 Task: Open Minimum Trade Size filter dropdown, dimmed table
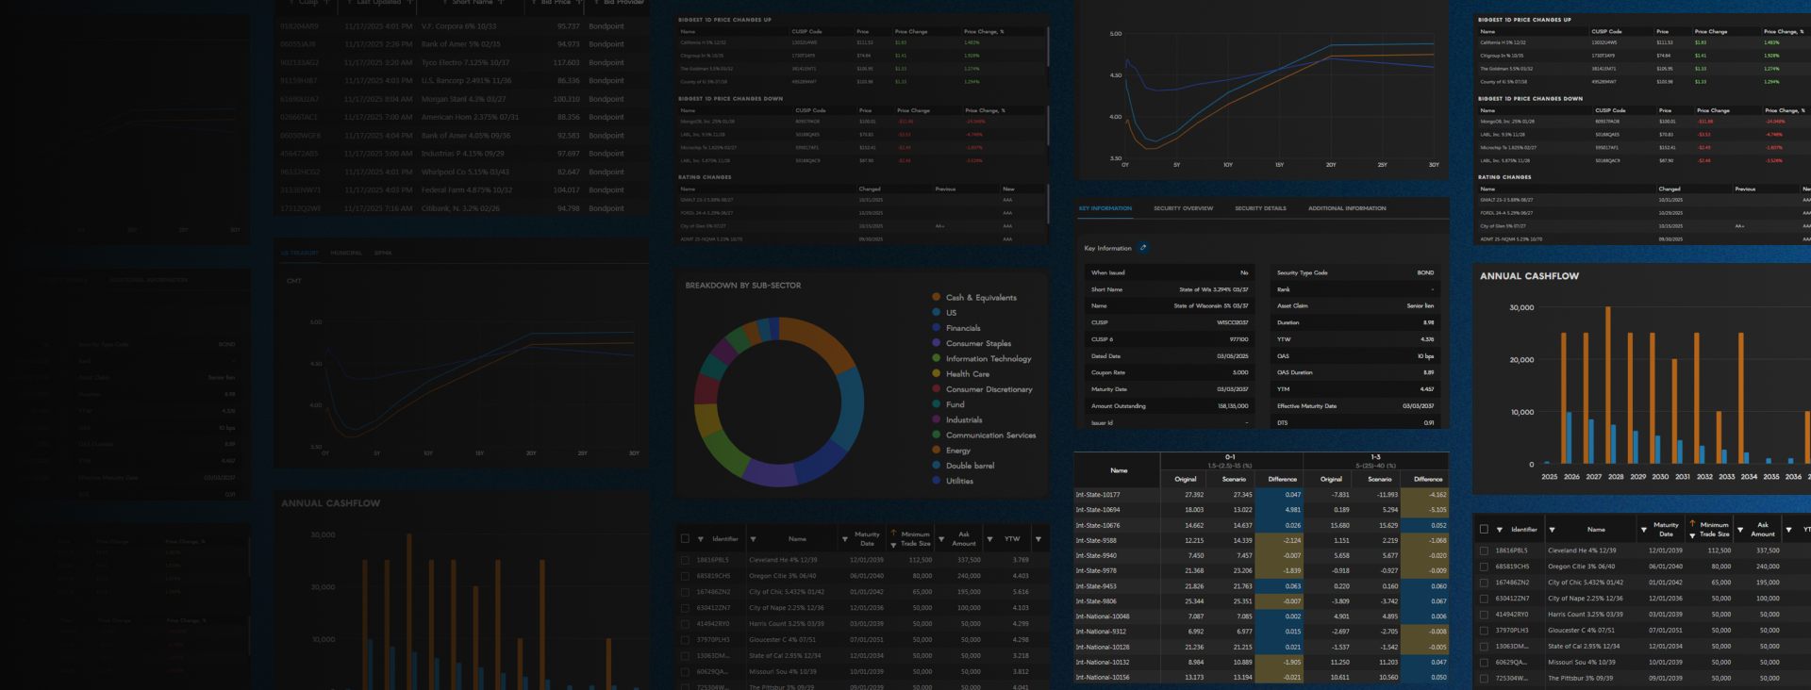[893, 545]
